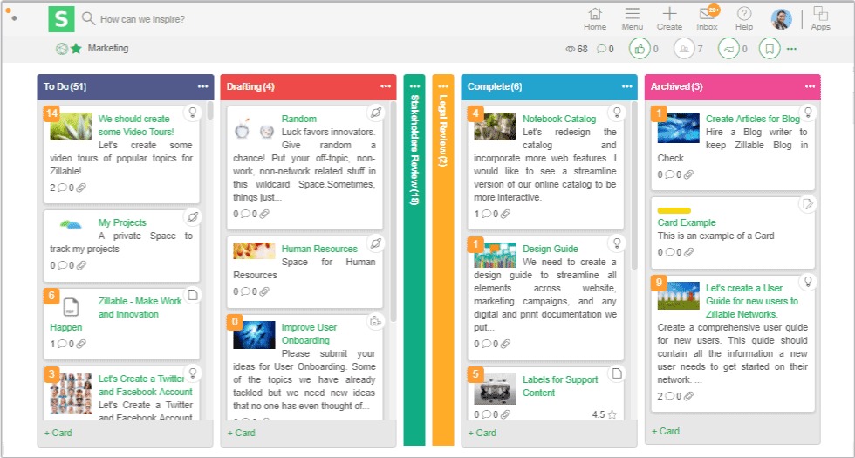Click the views eye counter 68
The image size is (855, 458).
[577, 49]
